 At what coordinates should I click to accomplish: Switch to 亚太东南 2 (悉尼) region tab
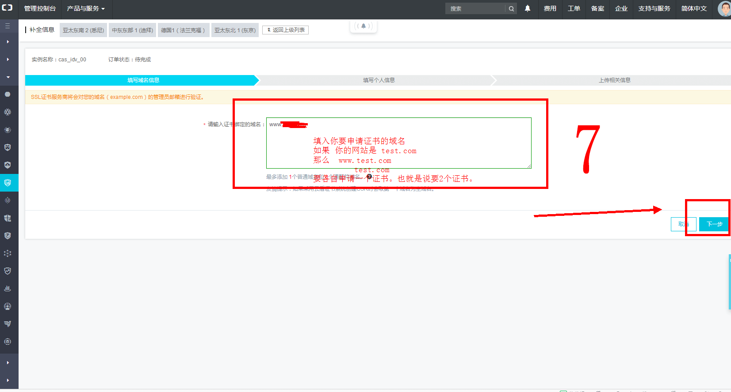[83, 30]
